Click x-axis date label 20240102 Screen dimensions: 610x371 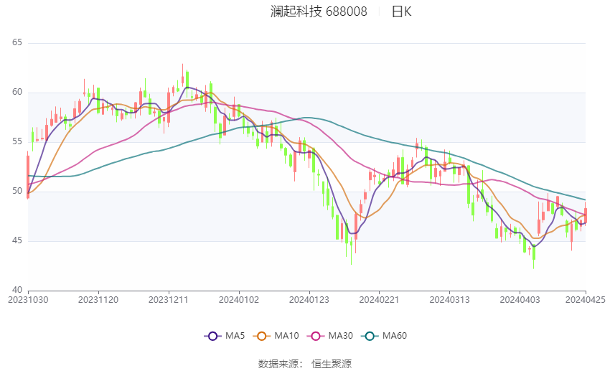click(x=239, y=300)
